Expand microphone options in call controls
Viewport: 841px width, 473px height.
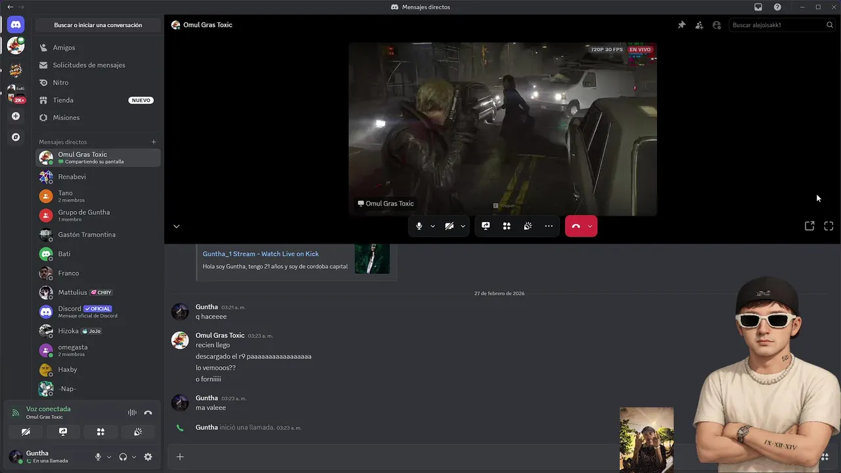point(432,226)
